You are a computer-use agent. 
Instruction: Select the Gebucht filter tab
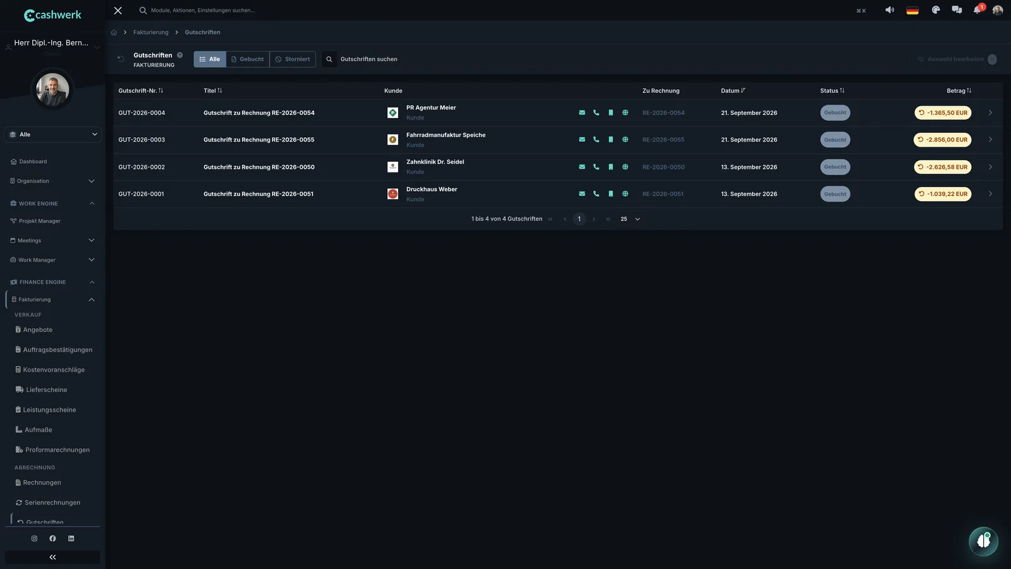point(248,59)
